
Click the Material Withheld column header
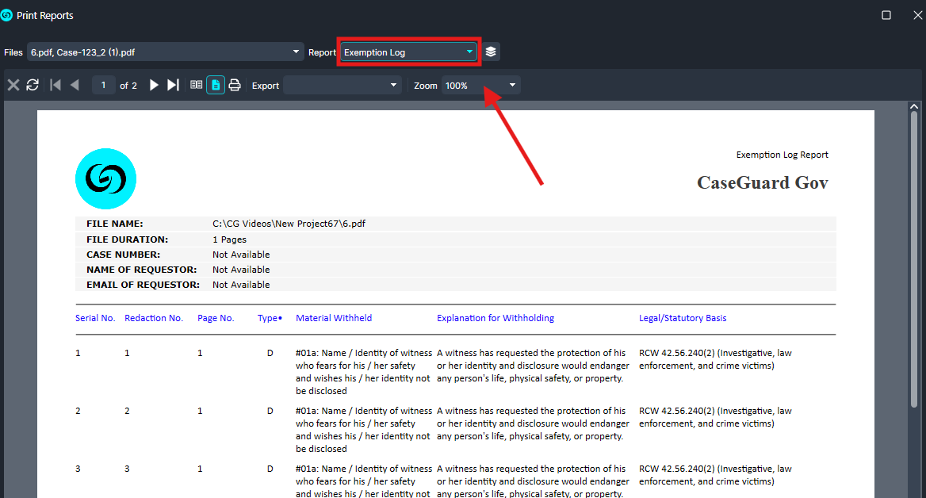pos(334,318)
